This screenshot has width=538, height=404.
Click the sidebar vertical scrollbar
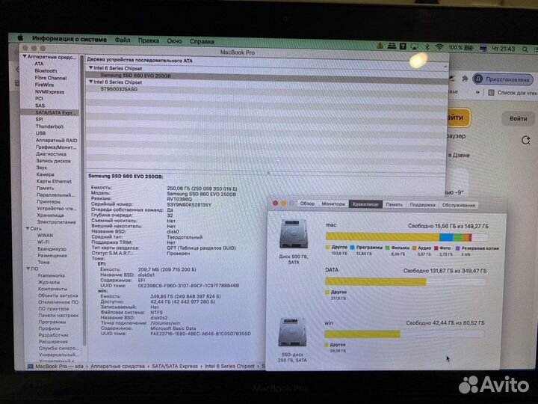(x=82, y=199)
